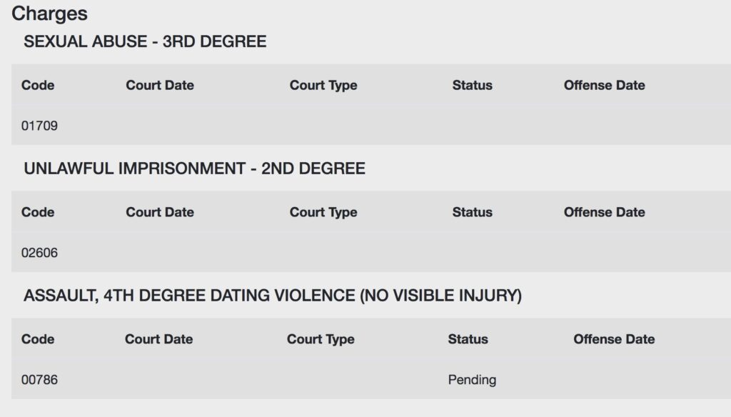Screen dimensions: 731x417
Task: Click code 00786 in third charge table
Action: (x=40, y=380)
